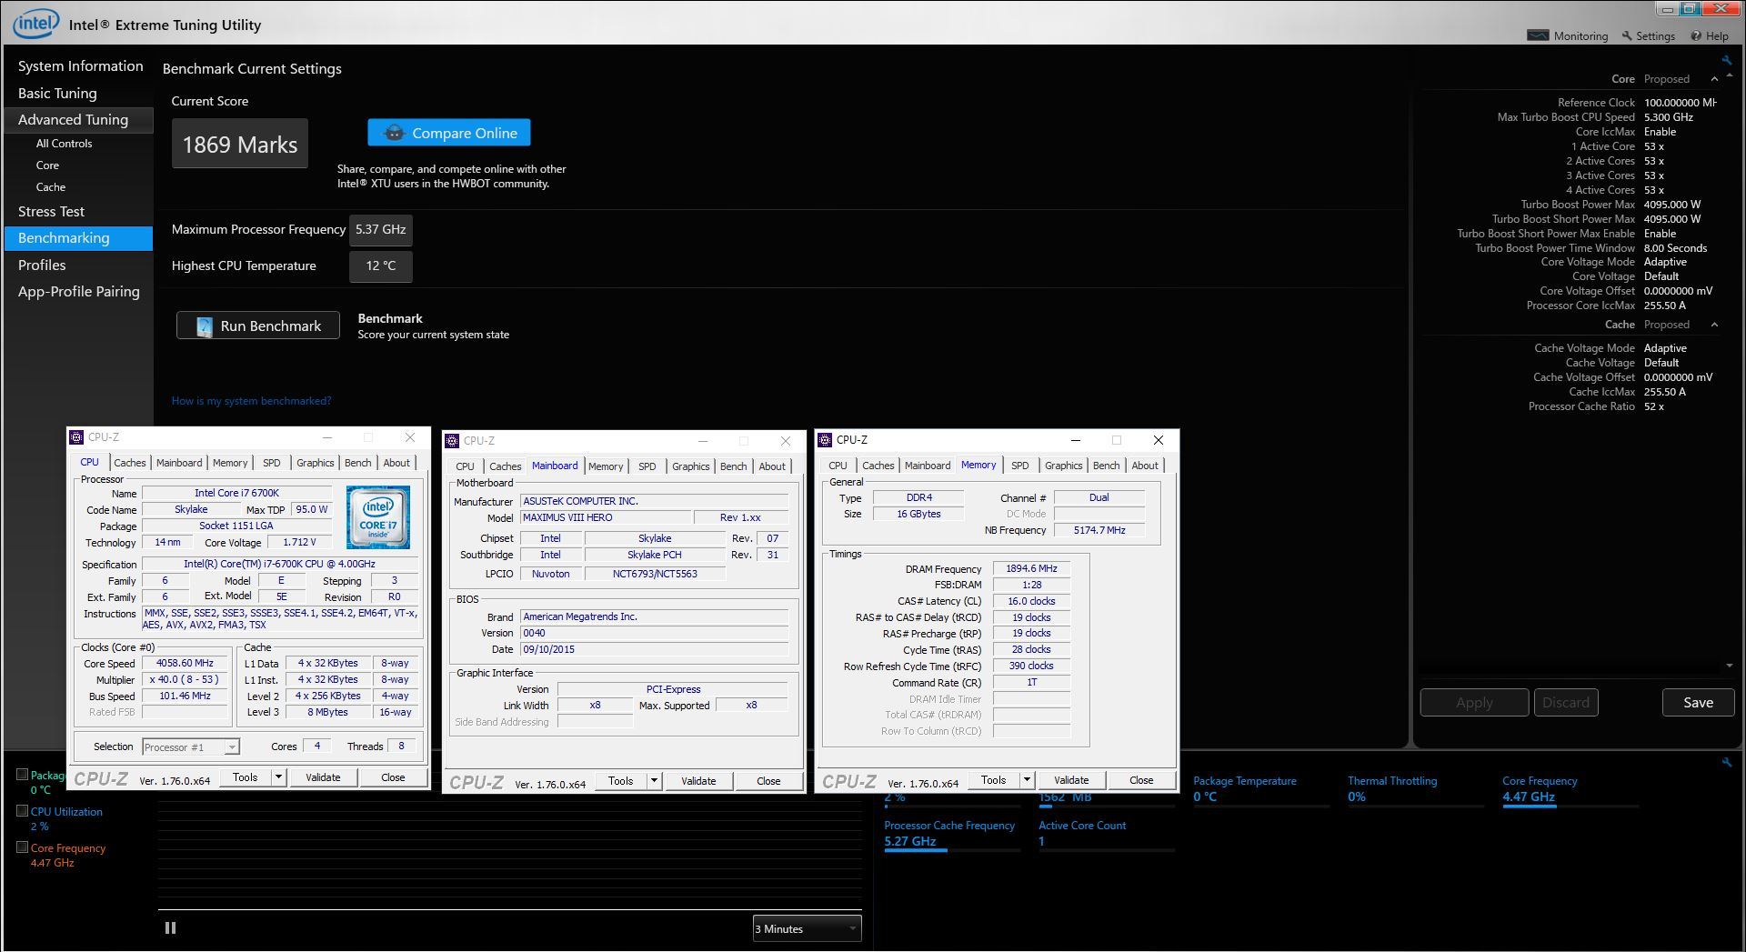Screen dimensions: 1746x952
Task: Click the 1869 Marks score box
Action: [x=240, y=144]
